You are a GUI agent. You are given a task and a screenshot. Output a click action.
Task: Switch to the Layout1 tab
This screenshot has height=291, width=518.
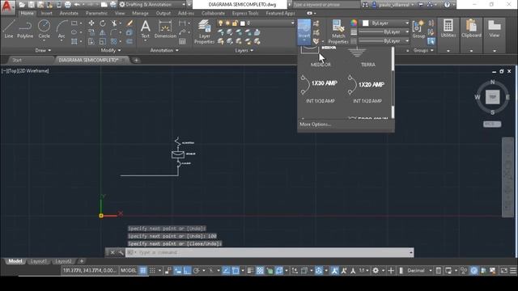click(x=38, y=261)
